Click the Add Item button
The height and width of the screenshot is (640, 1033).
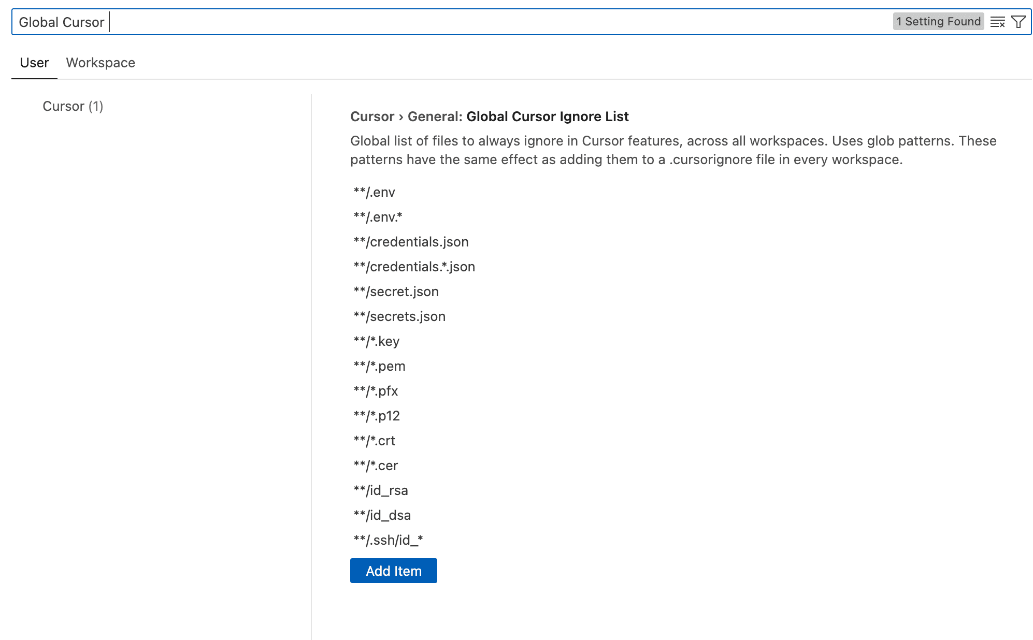pos(394,571)
